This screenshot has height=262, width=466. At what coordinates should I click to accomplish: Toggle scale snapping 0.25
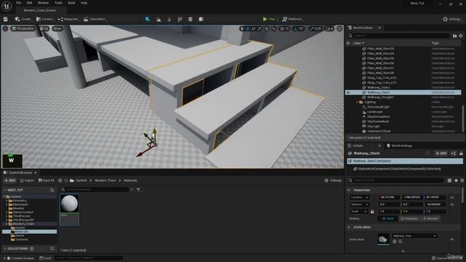pos(315,28)
